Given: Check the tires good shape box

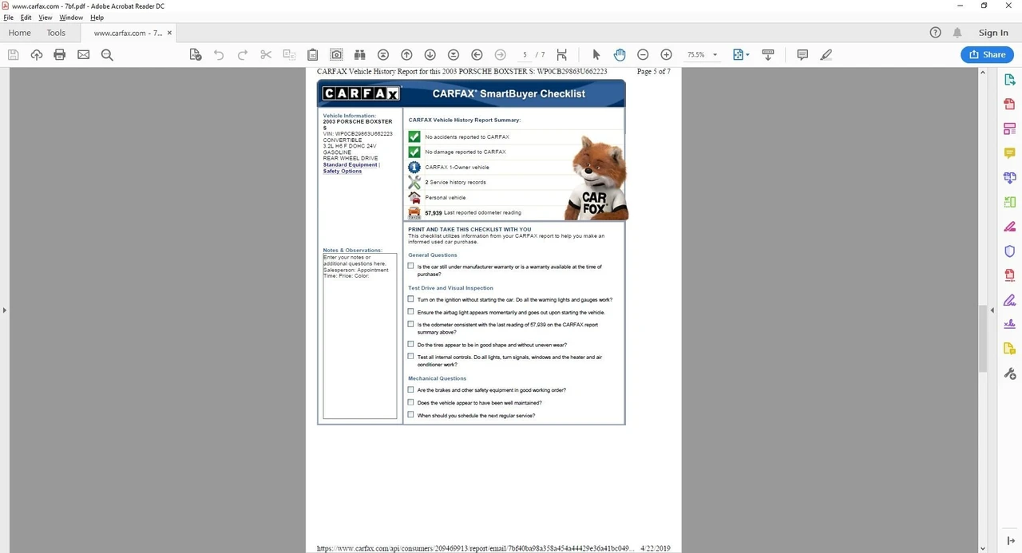Looking at the screenshot, I should (410, 345).
